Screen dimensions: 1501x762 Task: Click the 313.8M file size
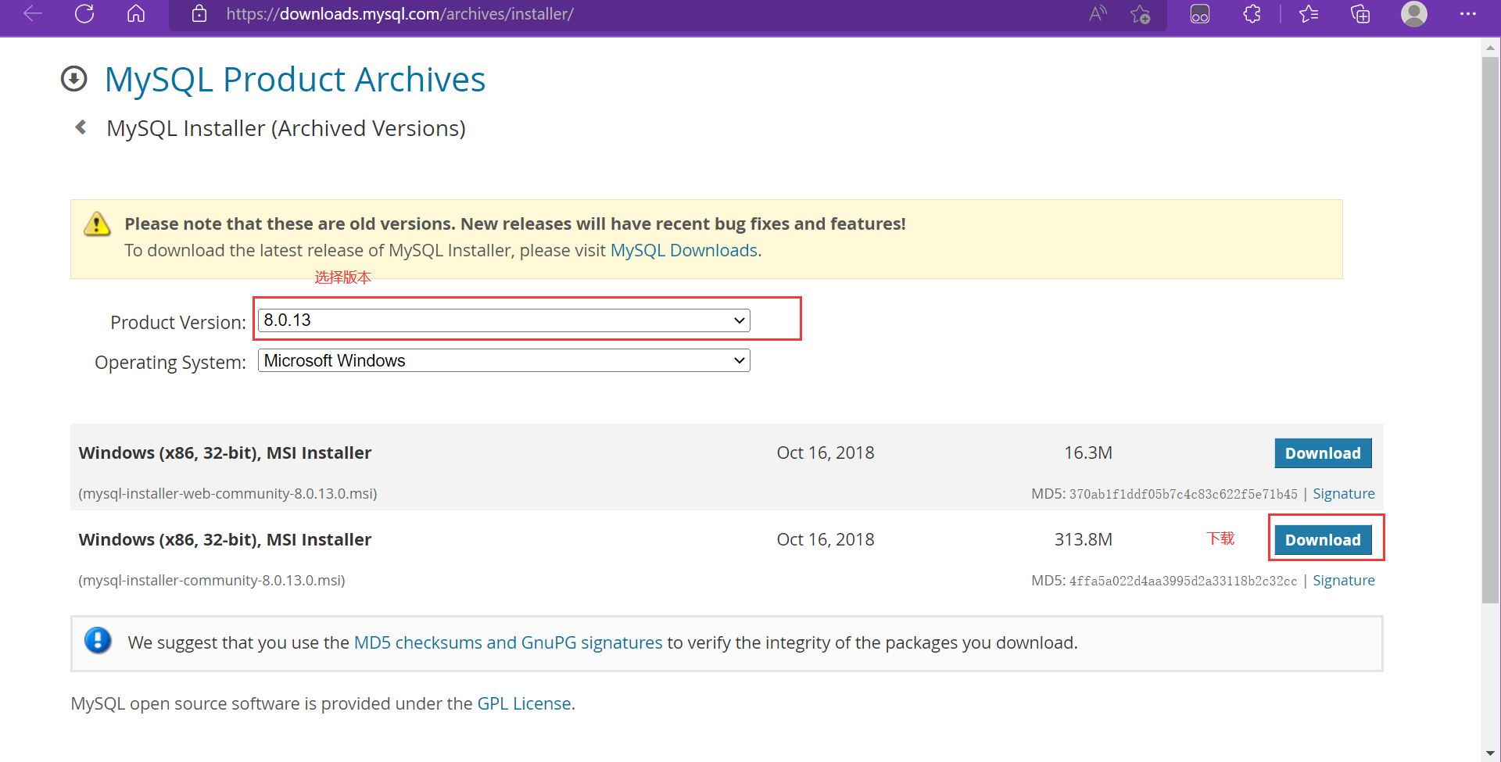[1084, 540]
